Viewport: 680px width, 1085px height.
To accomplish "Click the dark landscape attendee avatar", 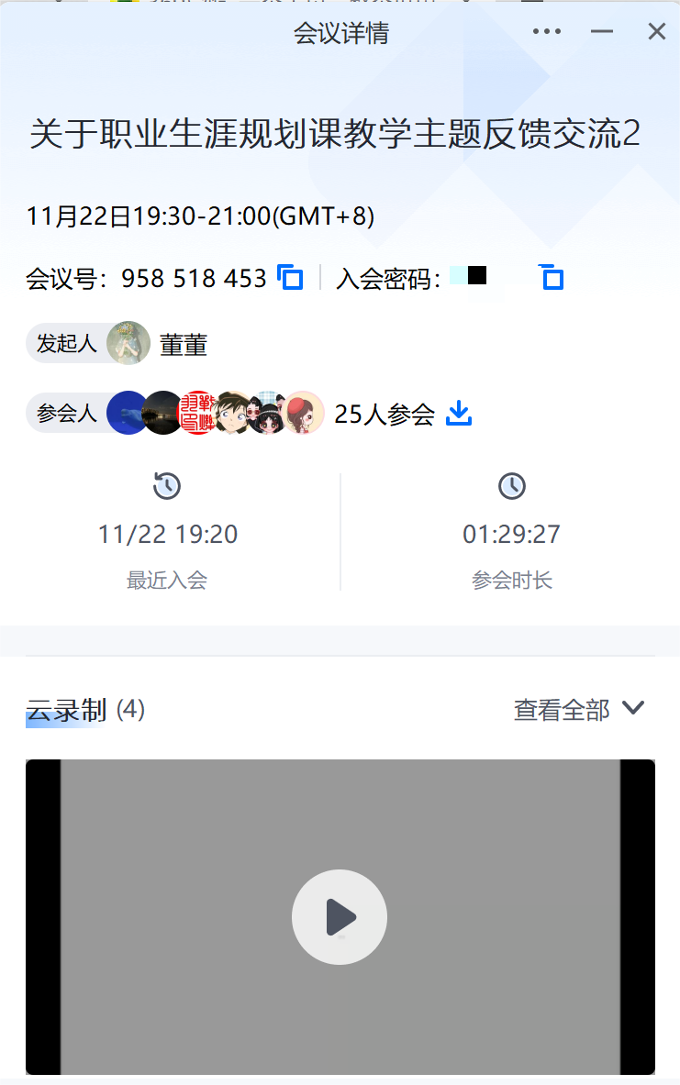I will click(x=162, y=413).
